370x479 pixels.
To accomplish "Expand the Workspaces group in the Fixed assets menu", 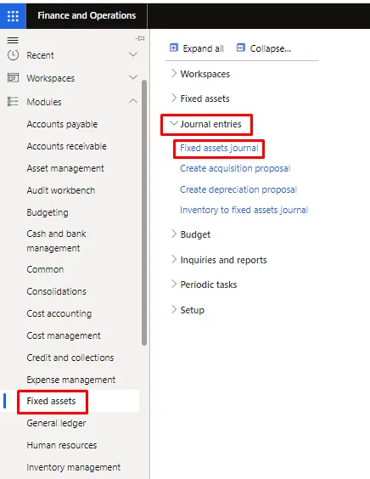I will [174, 73].
